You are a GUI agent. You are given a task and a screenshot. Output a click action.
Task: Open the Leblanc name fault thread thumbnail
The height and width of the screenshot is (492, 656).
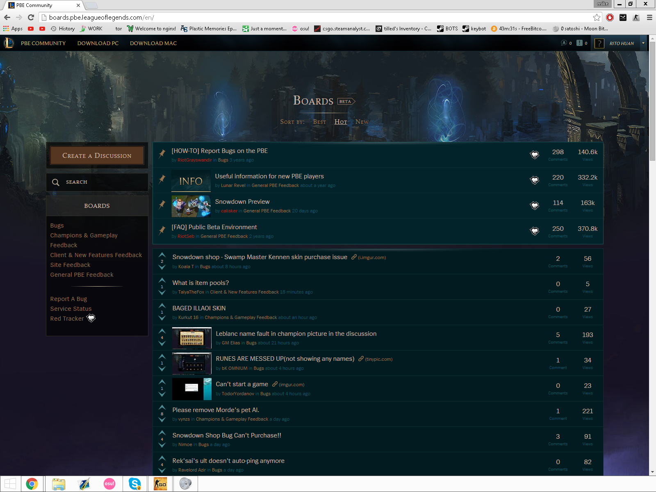click(x=192, y=338)
